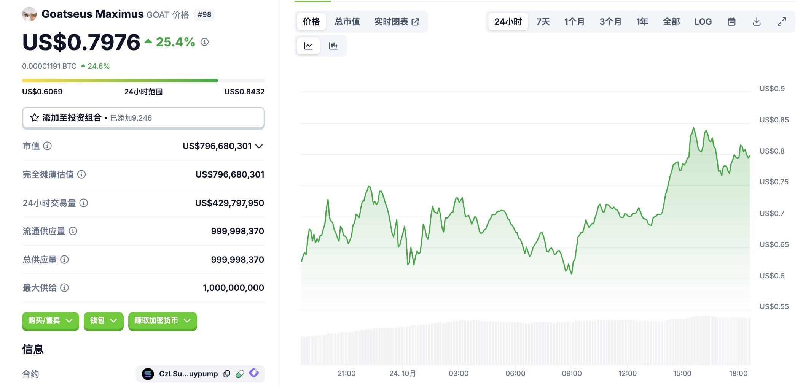Screen dimensions: 803x387
Task: Copy the contract address
Action: pos(227,374)
